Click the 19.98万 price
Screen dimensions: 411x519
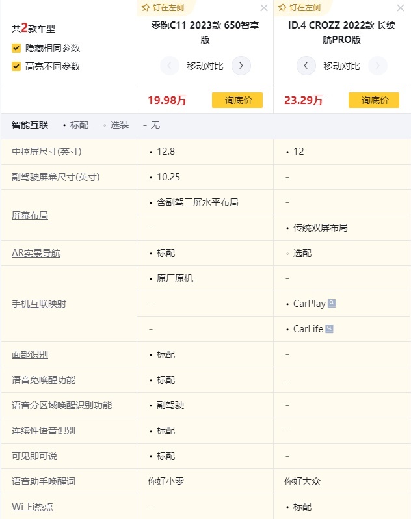tap(167, 100)
